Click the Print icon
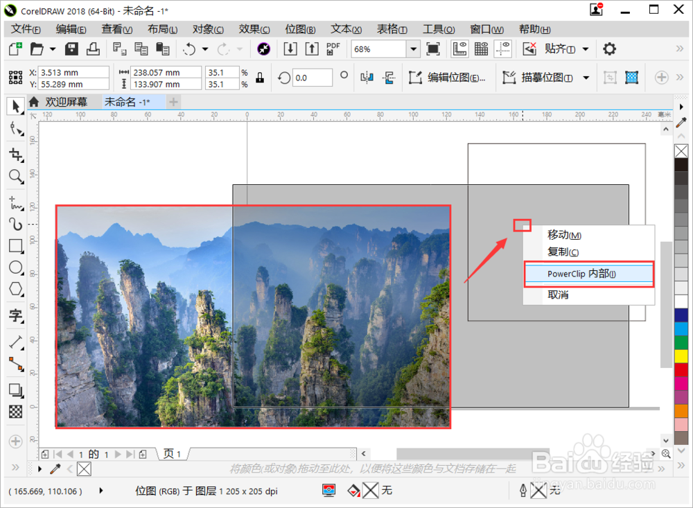The height and width of the screenshot is (508, 693). click(x=93, y=49)
